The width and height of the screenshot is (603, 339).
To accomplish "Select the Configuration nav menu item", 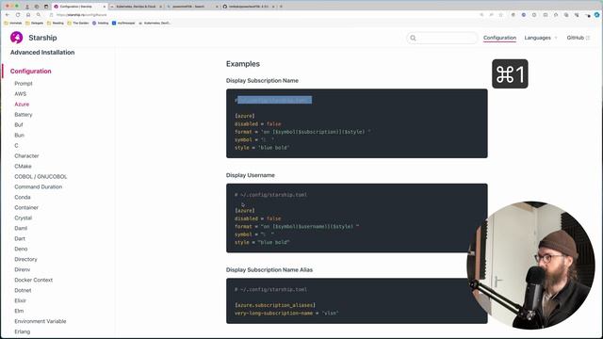I will [x=499, y=38].
